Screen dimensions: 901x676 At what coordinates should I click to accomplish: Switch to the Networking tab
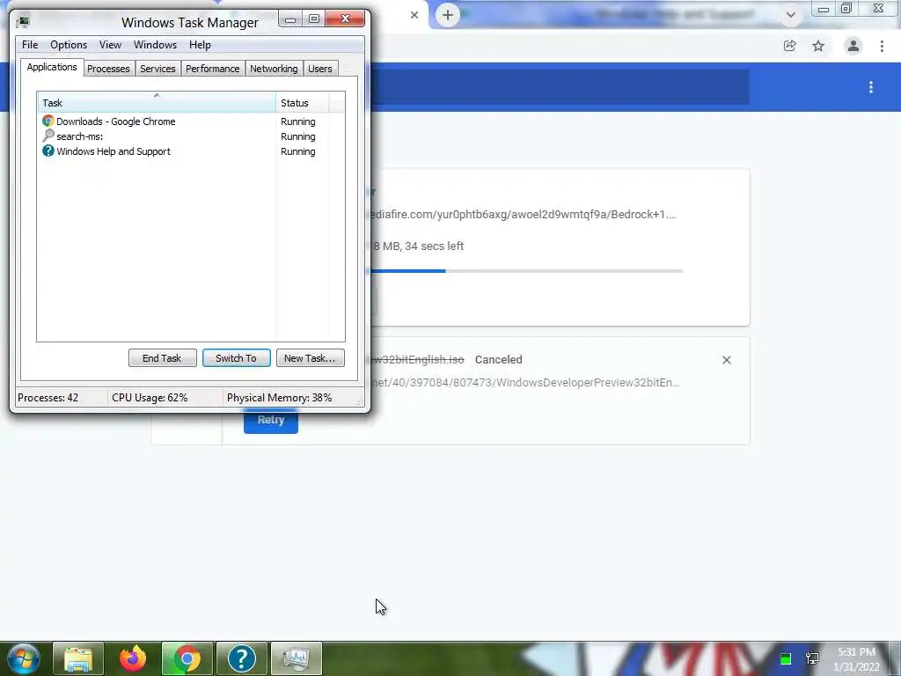click(274, 69)
